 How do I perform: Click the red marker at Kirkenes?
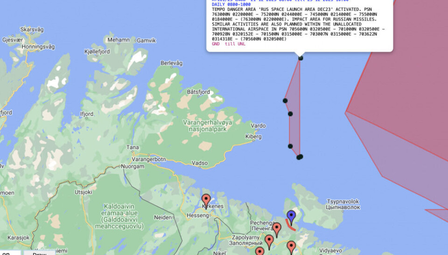206,200
